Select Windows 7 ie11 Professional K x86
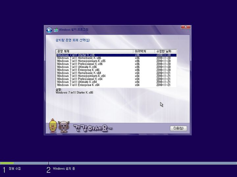The height and width of the screenshot is (177, 237). point(117,64)
